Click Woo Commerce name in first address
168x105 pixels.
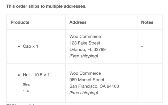tap(85, 37)
